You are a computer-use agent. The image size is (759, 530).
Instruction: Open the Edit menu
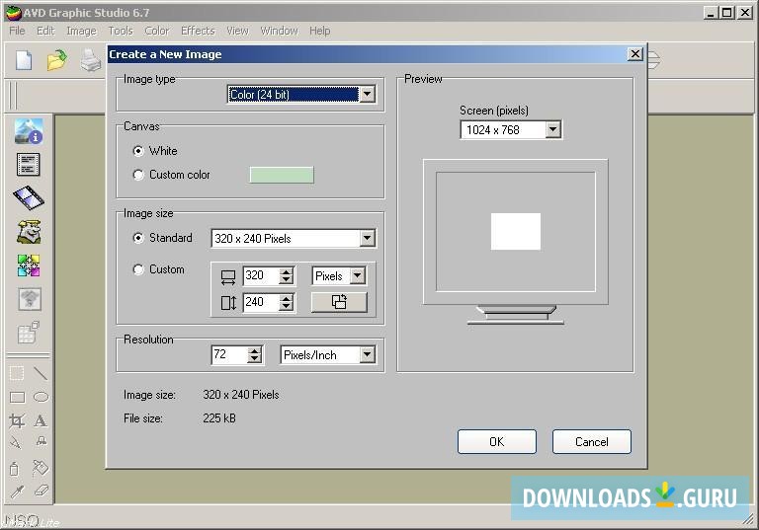[x=45, y=31]
